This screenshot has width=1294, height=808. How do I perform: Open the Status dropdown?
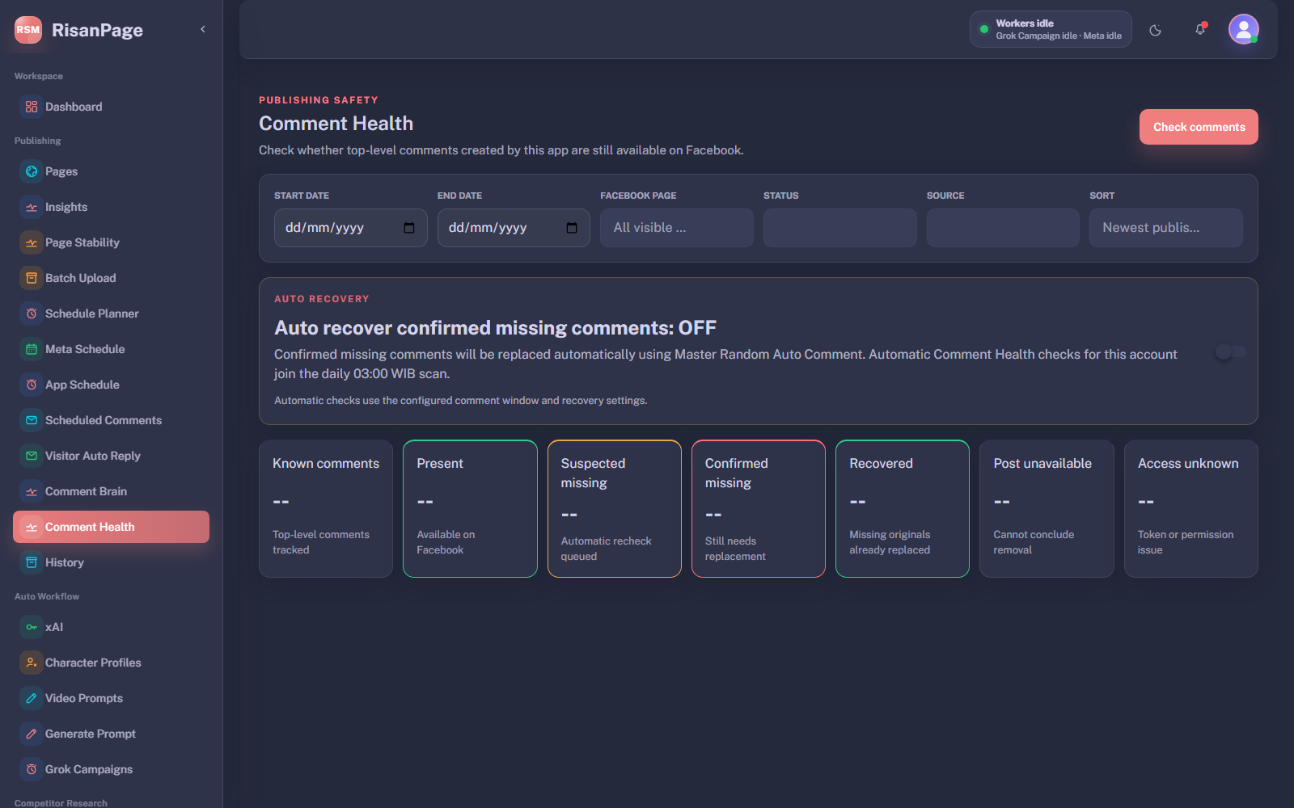[x=839, y=228]
